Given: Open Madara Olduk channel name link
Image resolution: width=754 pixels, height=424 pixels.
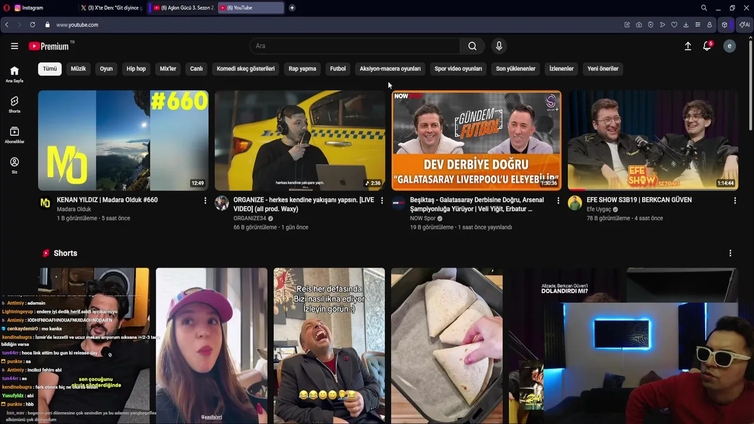Looking at the screenshot, I should 74,209.
